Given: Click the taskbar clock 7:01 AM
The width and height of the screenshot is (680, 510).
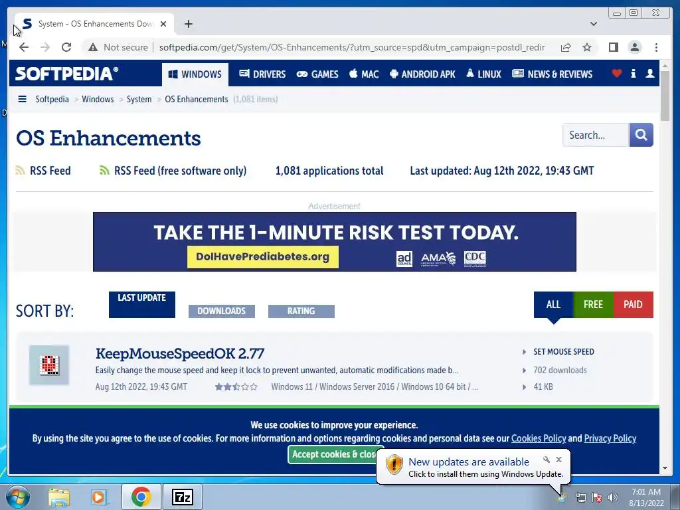Looking at the screenshot, I should [x=646, y=497].
